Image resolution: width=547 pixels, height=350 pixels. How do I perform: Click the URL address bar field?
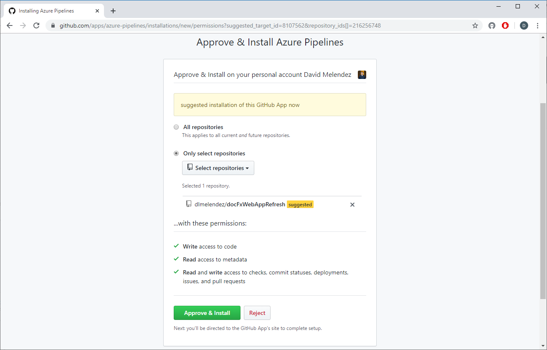[251, 25]
